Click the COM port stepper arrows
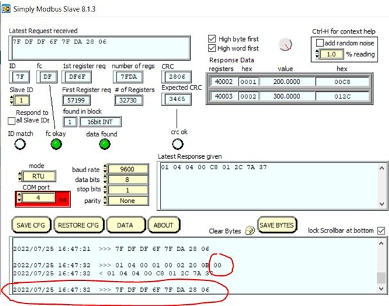 tap(19, 198)
